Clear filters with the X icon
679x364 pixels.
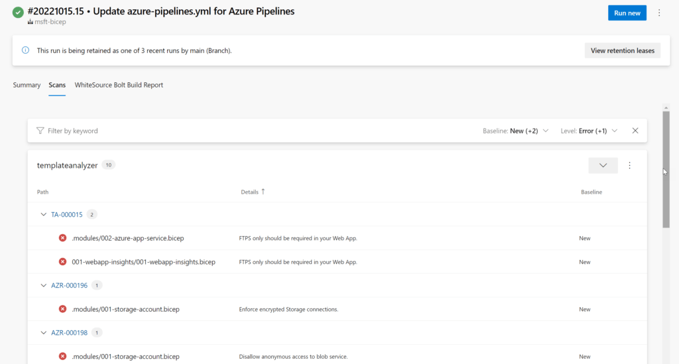click(x=635, y=131)
